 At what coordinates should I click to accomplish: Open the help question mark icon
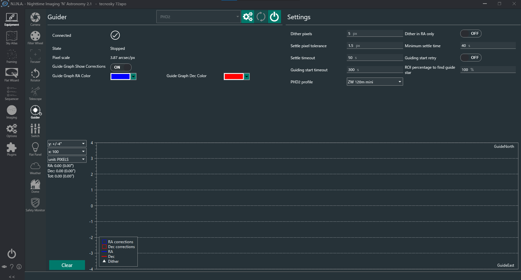coord(12,267)
